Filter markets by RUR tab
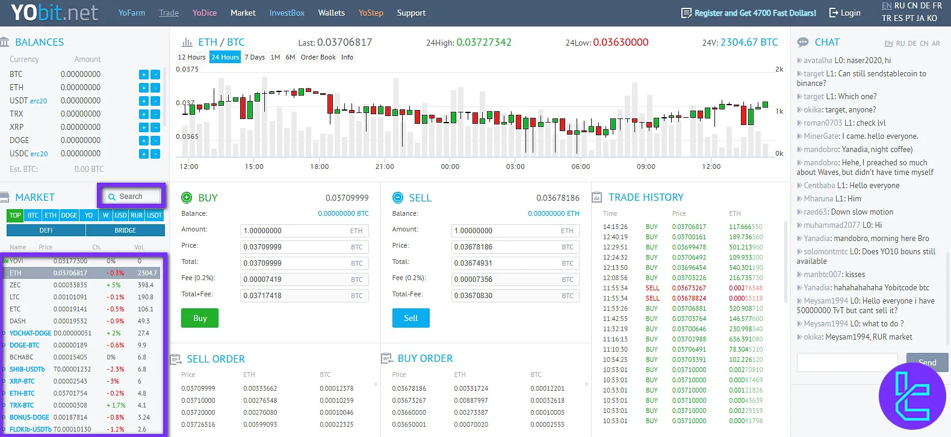 coord(137,215)
